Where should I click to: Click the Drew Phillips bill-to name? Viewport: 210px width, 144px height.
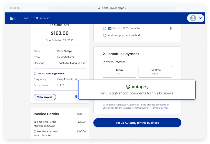(65, 51)
